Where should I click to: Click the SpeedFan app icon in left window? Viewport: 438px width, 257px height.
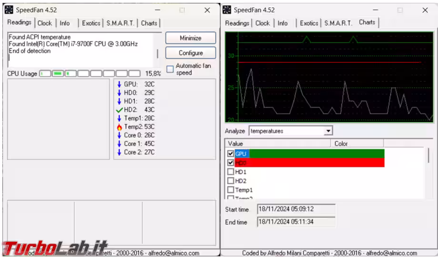pyautogui.click(x=9, y=10)
